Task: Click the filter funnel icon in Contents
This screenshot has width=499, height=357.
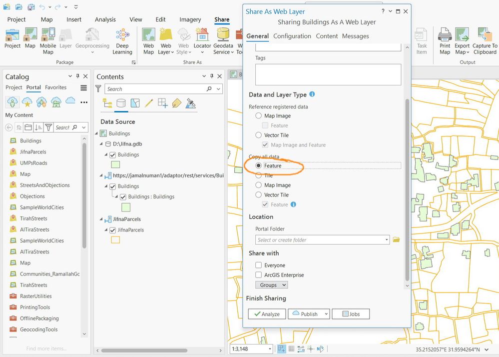Action: pyautogui.click(x=98, y=88)
